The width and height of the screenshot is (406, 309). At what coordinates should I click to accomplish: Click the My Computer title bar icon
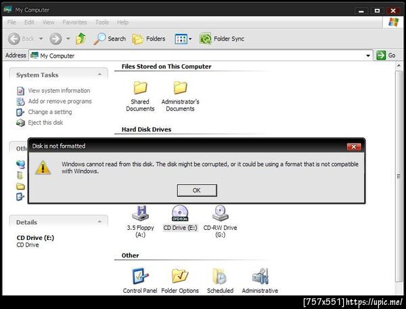click(7, 9)
